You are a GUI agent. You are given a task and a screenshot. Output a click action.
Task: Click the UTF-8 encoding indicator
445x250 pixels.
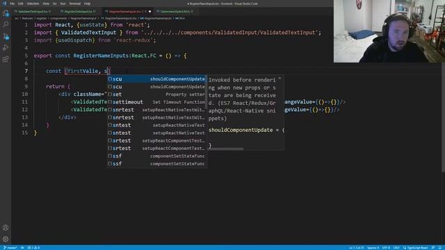[386, 248]
